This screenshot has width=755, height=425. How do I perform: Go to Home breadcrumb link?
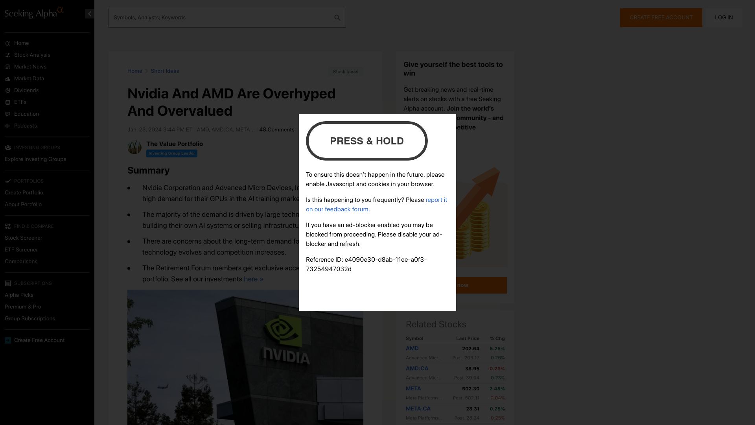point(134,71)
